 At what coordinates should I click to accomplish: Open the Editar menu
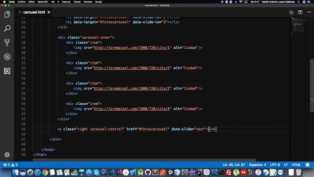tap(31, 2)
